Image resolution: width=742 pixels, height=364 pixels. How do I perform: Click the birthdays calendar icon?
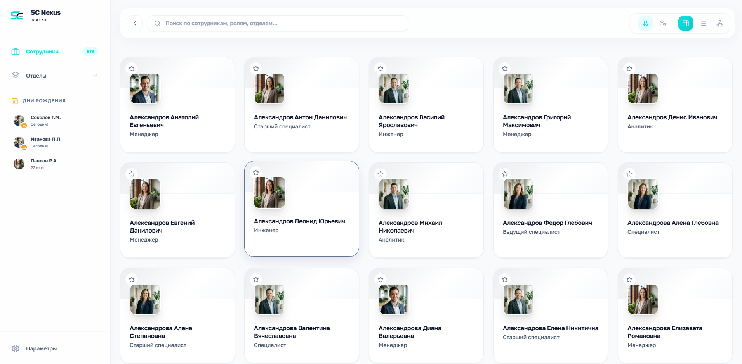[x=15, y=101]
